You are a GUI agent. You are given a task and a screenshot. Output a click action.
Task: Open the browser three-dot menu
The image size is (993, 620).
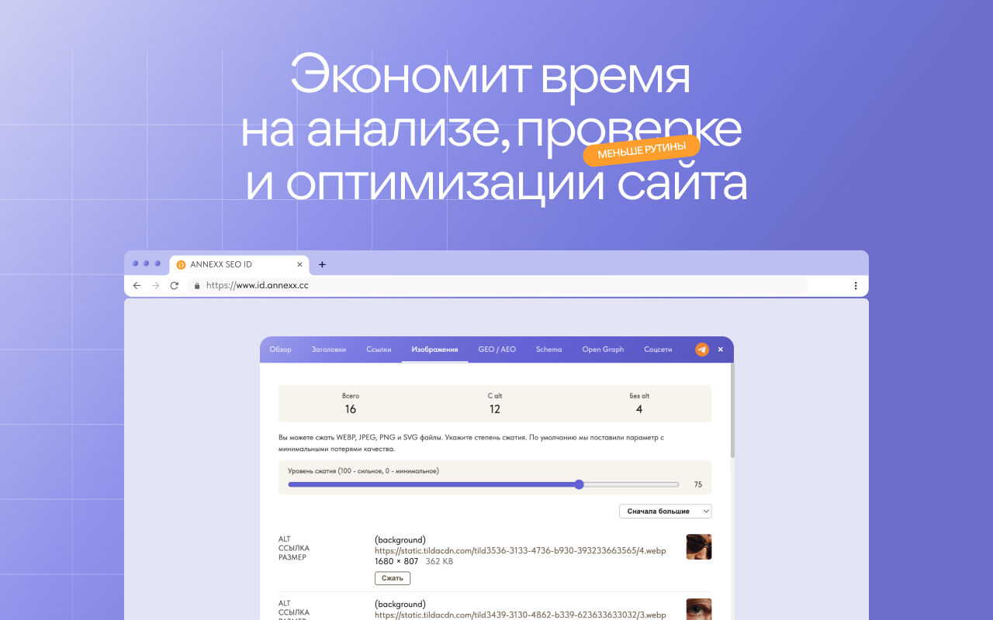click(x=856, y=285)
